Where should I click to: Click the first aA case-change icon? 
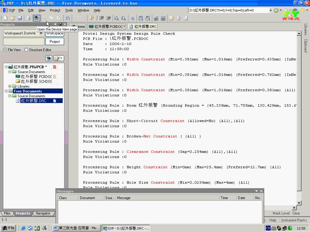(x=117, y=18)
